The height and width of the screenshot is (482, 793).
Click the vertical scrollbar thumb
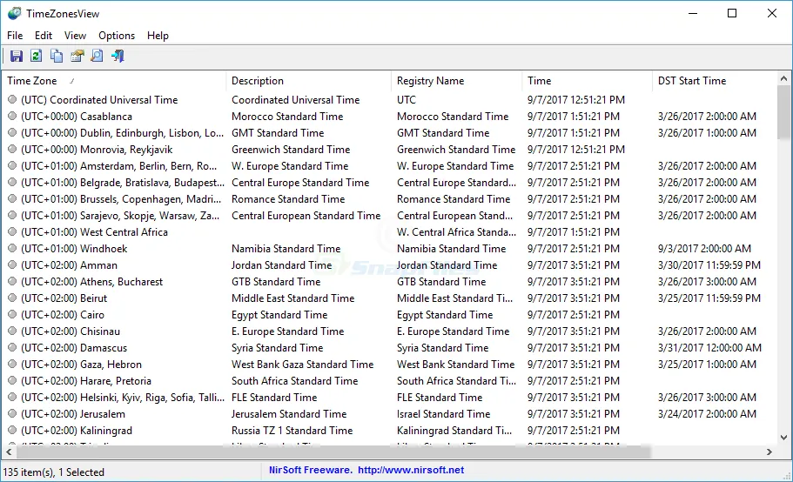click(x=783, y=112)
